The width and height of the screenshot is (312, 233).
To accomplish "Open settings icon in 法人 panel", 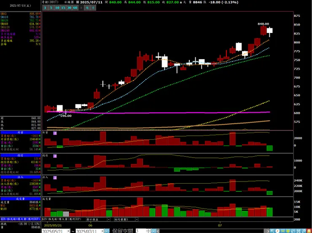I will [x=55, y=178].
